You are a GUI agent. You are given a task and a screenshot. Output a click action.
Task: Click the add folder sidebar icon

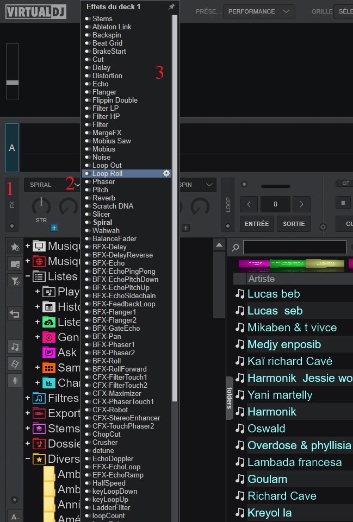(15, 263)
